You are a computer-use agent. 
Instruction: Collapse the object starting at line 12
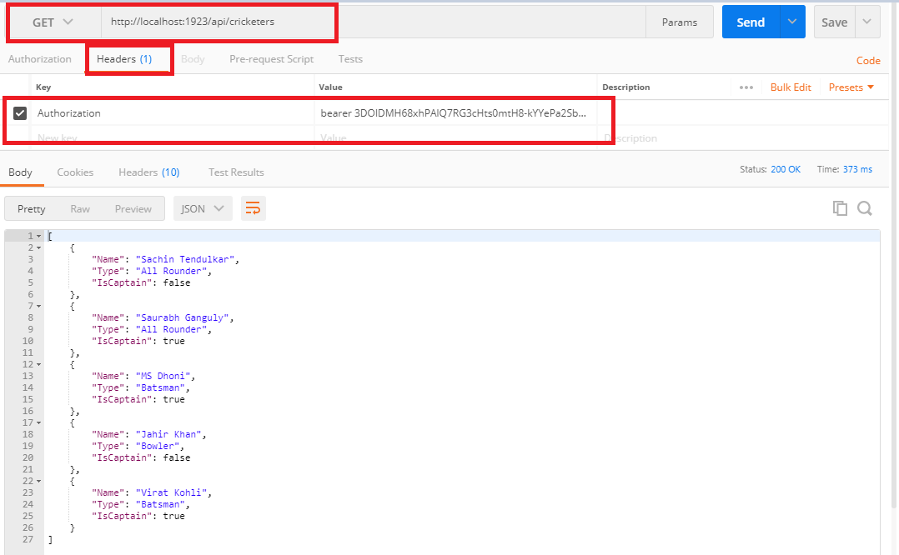point(39,364)
